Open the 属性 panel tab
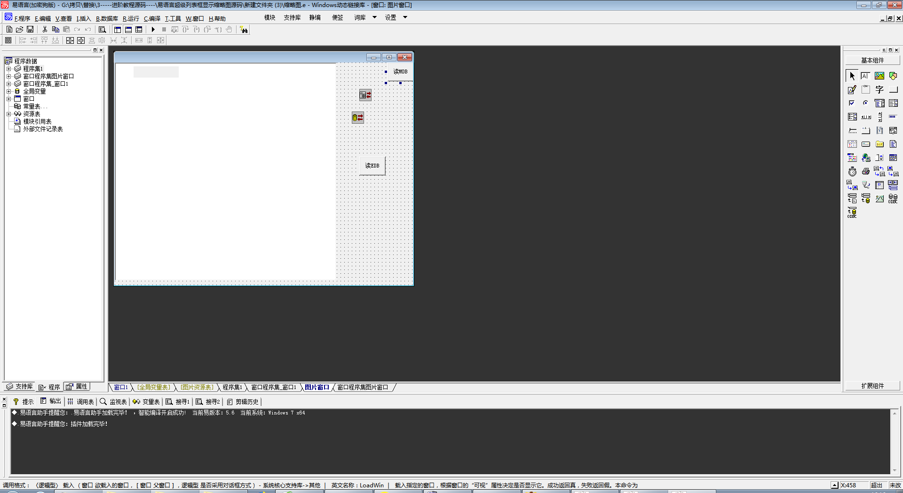This screenshot has width=903, height=493. (x=77, y=387)
